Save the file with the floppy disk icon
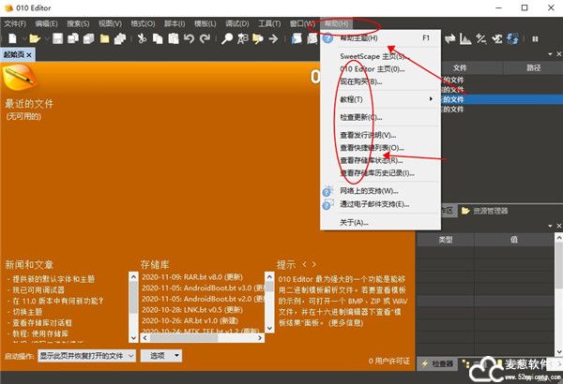Viewport: 563px width, 384px height. point(57,38)
